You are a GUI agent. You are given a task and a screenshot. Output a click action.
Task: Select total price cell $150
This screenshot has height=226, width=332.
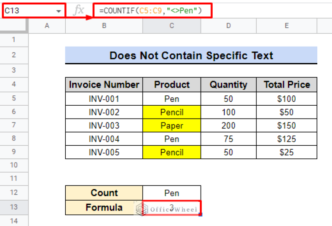click(287, 126)
